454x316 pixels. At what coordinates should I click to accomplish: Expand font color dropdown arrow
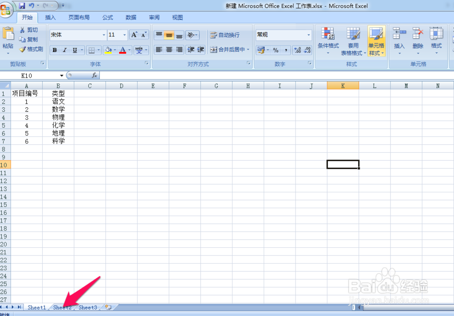tap(129, 50)
